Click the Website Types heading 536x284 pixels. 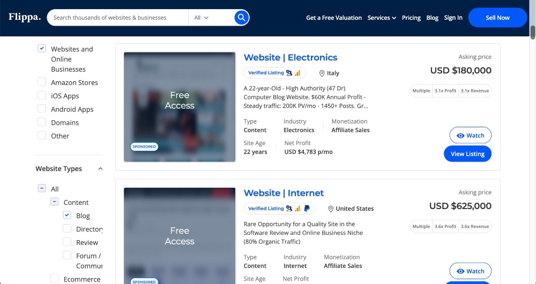tap(59, 169)
